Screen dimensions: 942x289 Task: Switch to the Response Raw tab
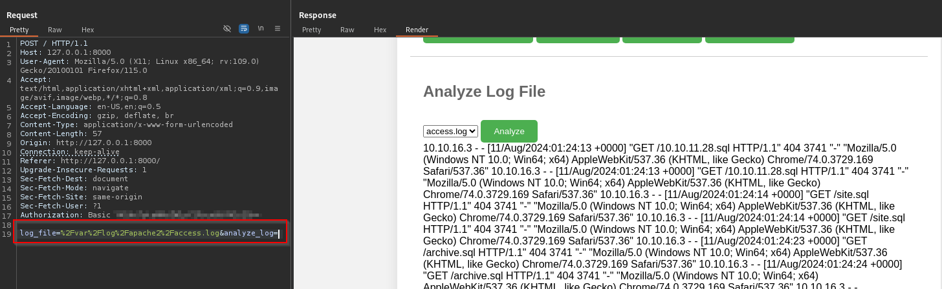(x=347, y=30)
